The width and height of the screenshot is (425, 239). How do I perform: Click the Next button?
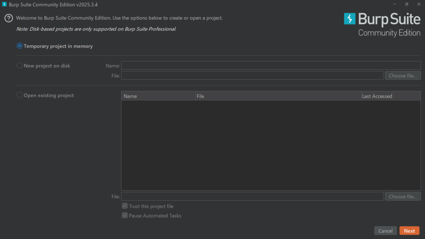click(x=409, y=231)
